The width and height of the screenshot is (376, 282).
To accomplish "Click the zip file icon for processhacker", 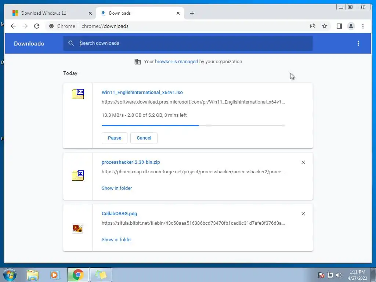I will click(x=78, y=175).
